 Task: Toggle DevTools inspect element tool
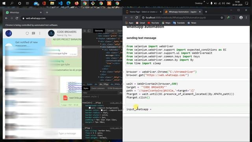coord(85,31)
